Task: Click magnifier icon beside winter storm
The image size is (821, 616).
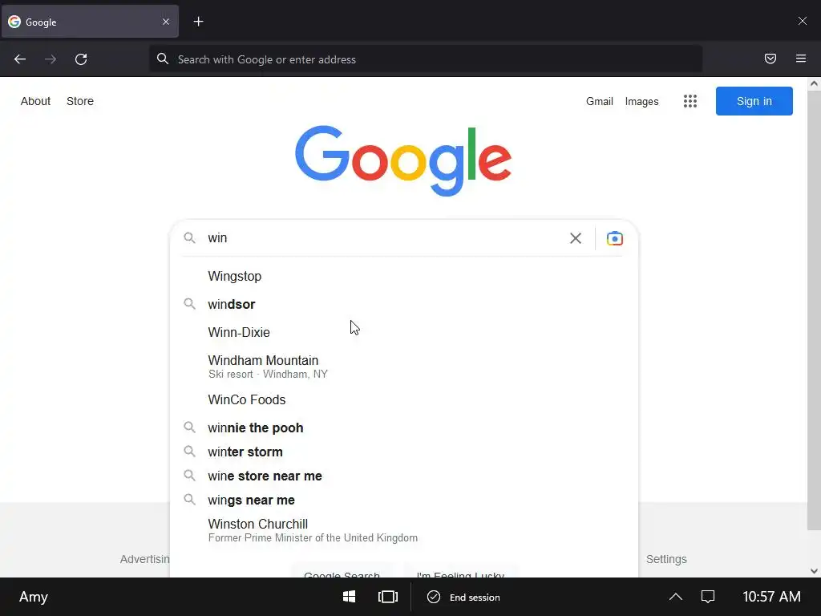Action: click(189, 451)
